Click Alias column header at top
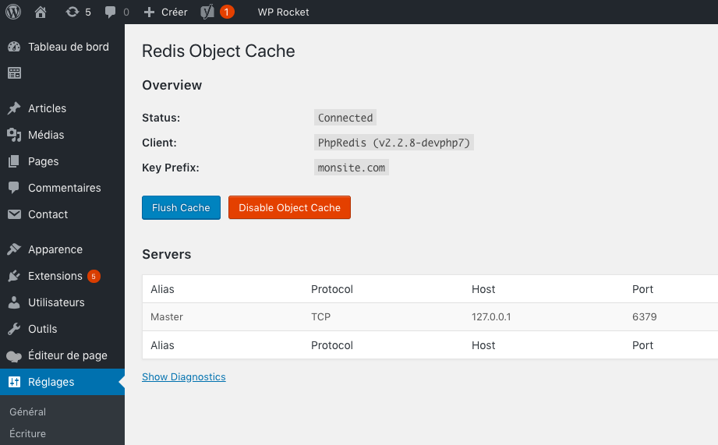Image resolution: width=718 pixels, height=445 pixels. [163, 289]
